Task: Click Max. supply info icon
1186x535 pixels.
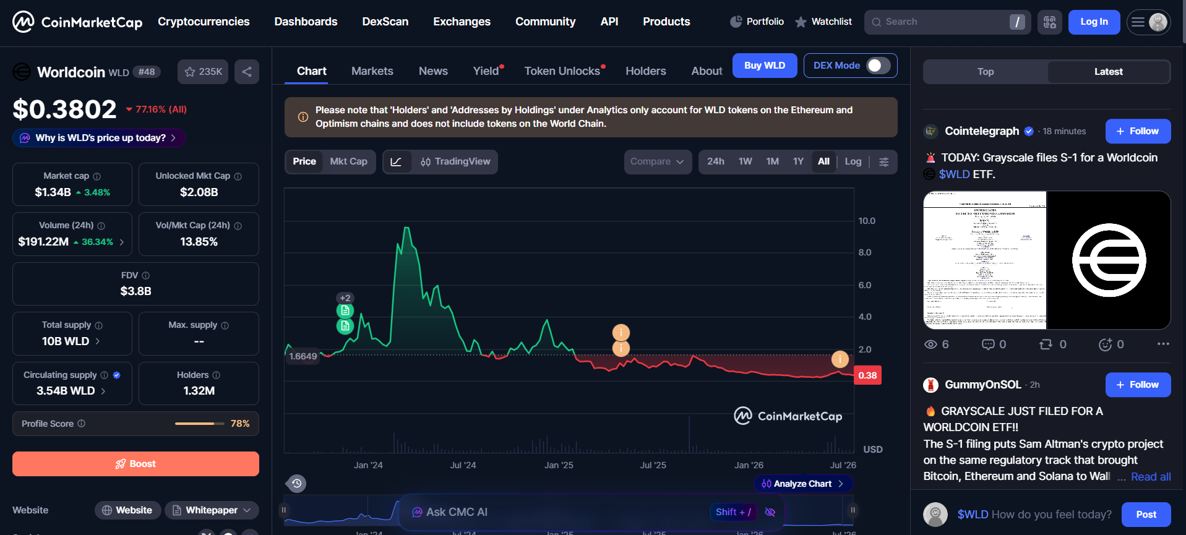Action: point(225,325)
